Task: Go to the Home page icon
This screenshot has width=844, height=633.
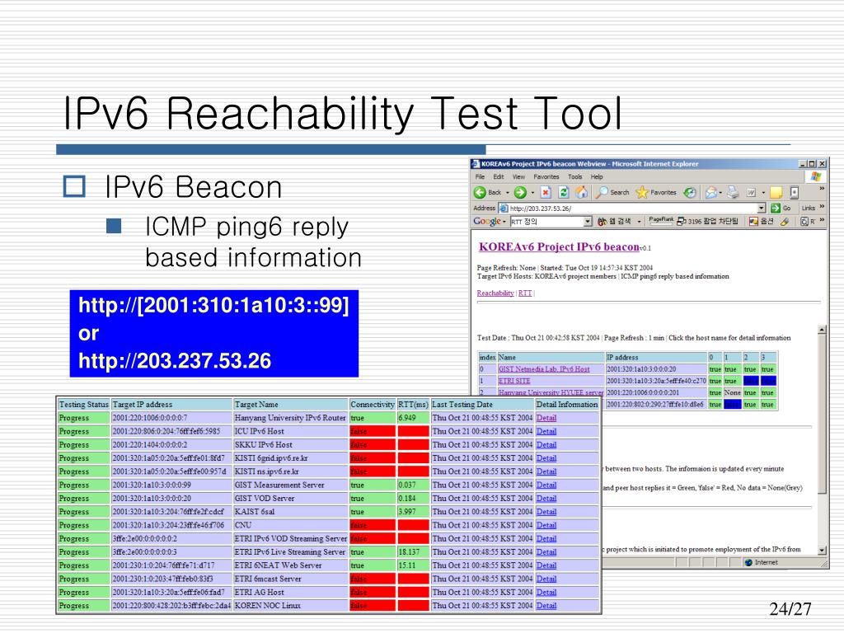Action: pyautogui.click(x=582, y=192)
